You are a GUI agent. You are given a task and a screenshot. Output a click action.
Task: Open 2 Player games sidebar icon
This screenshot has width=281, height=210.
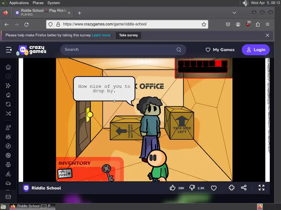point(8,127)
